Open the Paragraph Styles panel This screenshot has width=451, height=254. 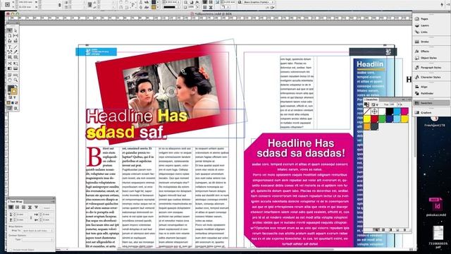click(x=431, y=68)
